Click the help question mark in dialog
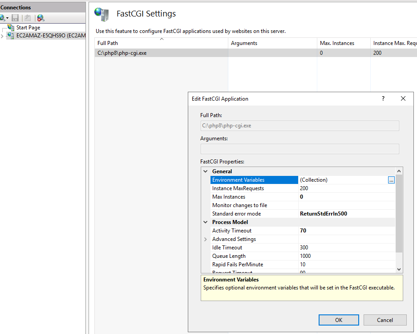Screen dimensions: 417x334 pyautogui.click(x=383, y=98)
